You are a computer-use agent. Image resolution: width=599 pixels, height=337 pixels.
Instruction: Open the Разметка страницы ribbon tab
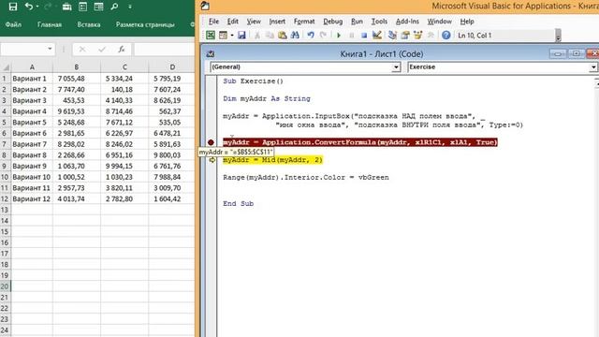pos(145,24)
